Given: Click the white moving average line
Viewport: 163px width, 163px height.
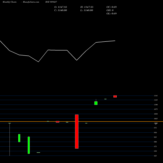Looking at the screenshot, I should coord(58,50).
